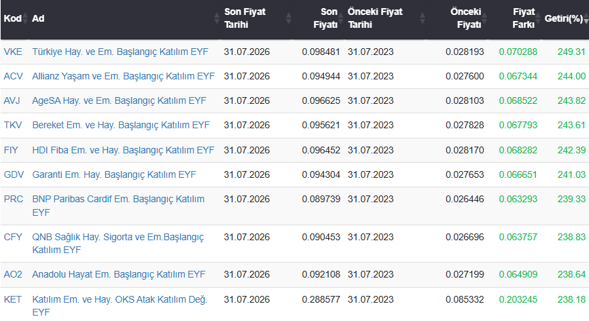The height and width of the screenshot is (321, 589).
Task: Select previous price 0.026696
Action: [465, 237]
